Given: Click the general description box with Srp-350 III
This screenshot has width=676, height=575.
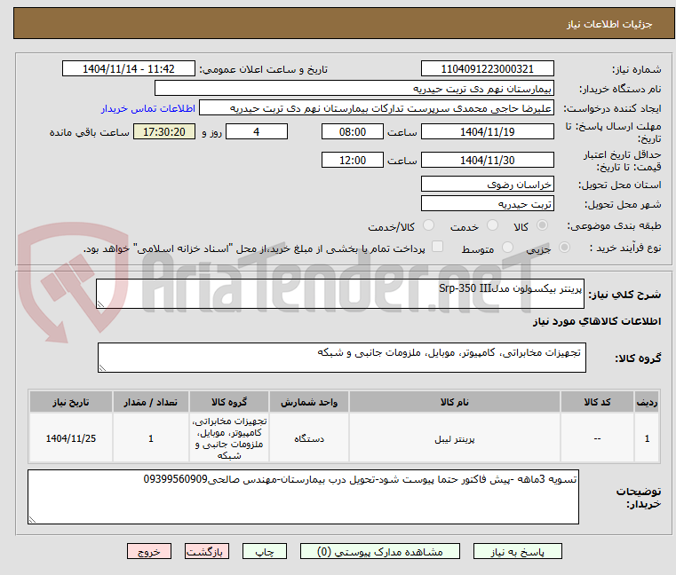Looking at the screenshot, I should pyautogui.click(x=339, y=294).
